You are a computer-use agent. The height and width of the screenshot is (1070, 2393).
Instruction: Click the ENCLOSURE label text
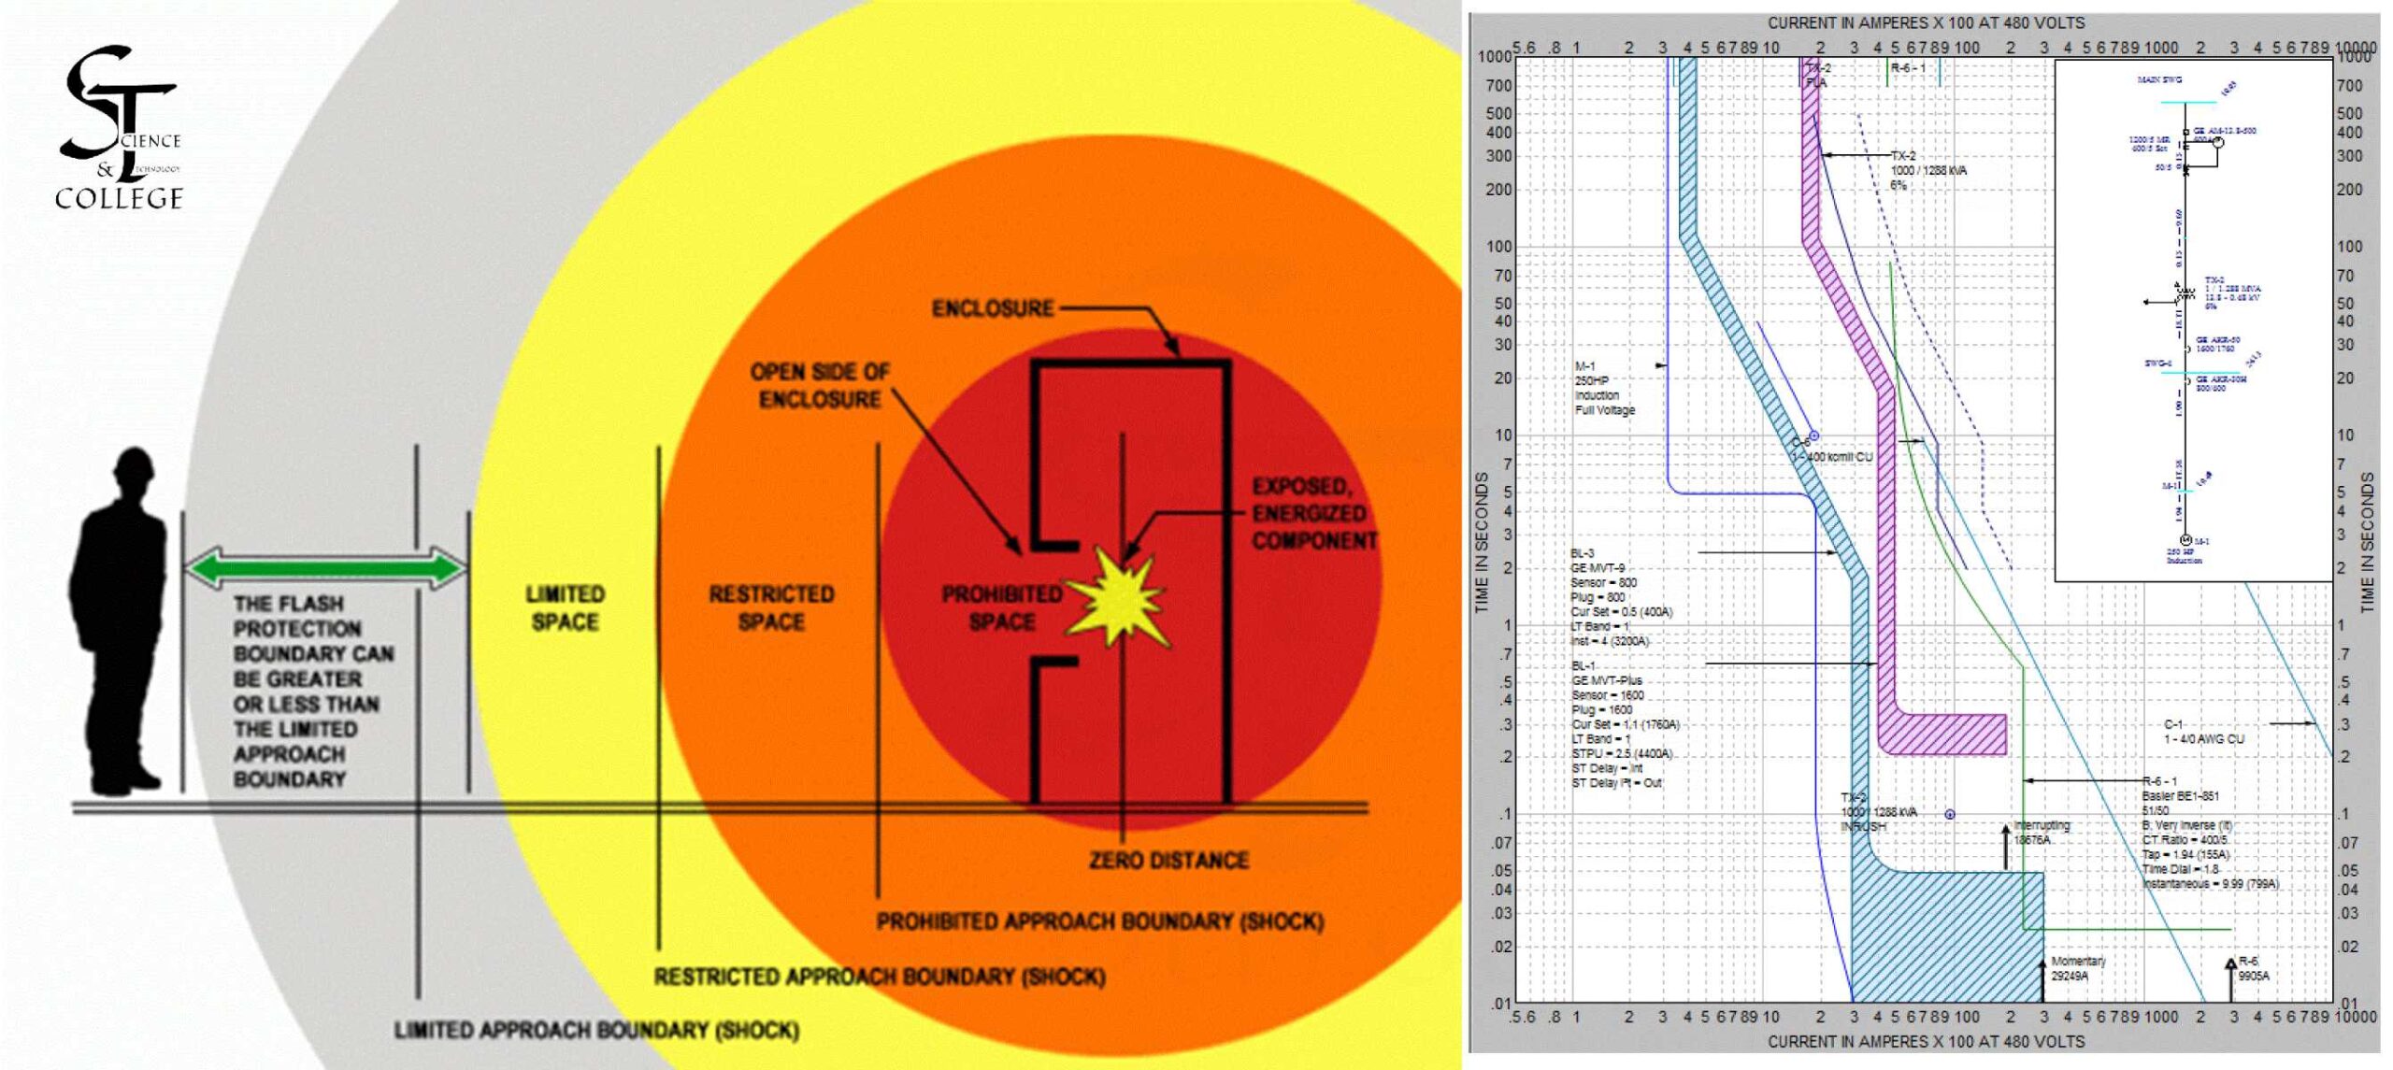[992, 308]
